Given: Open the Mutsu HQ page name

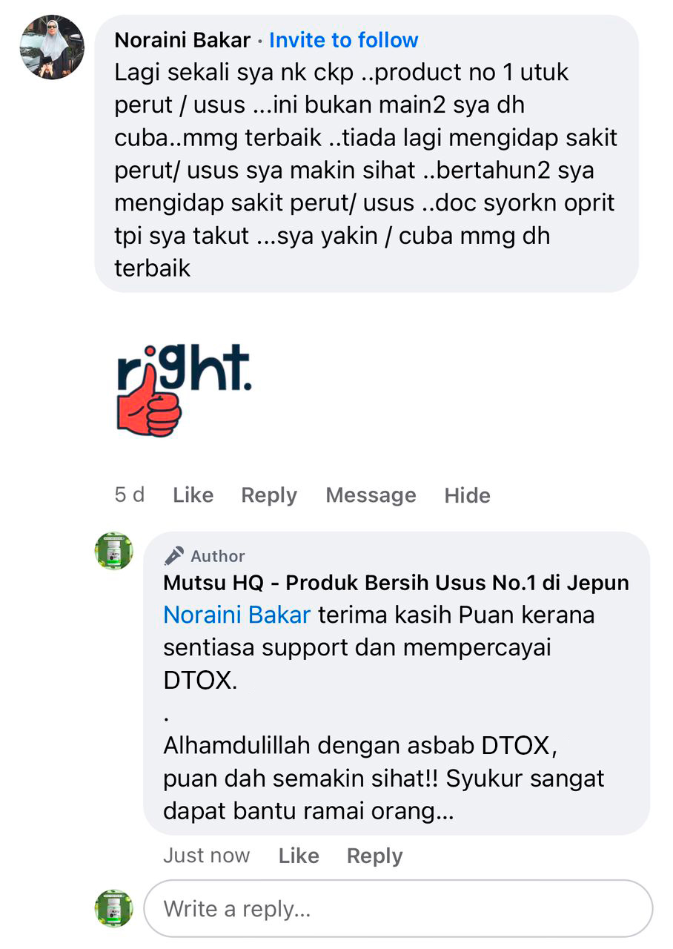Looking at the screenshot, I should click(x=396, y=583).
